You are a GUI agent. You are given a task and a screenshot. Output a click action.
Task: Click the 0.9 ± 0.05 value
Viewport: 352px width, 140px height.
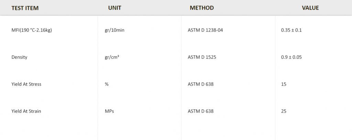(x=291, y=57)
